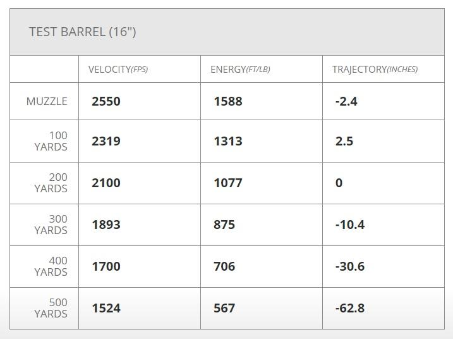Click velocity value 1524 at 500 yards
This screenshot has height=339, width=453.
tap(106, 308)
